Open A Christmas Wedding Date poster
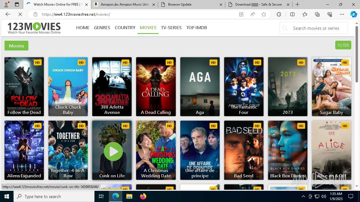Viewport: 360px width, 202px height. [156, 150]
